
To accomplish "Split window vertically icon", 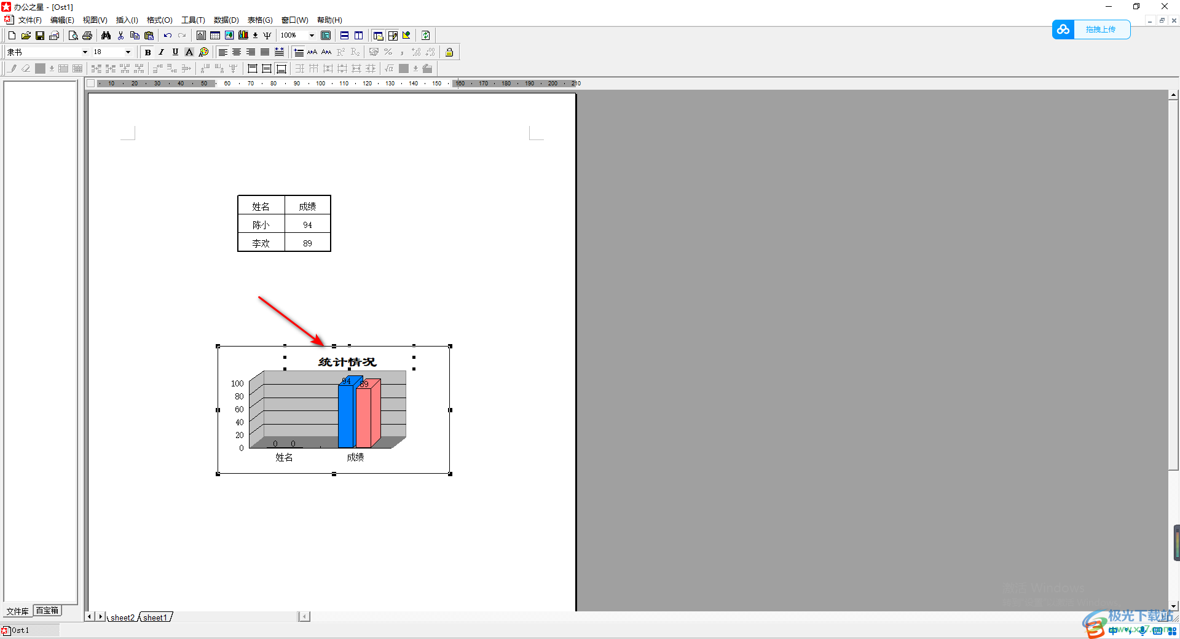I will pyautogui.click(x=359, y=36).
